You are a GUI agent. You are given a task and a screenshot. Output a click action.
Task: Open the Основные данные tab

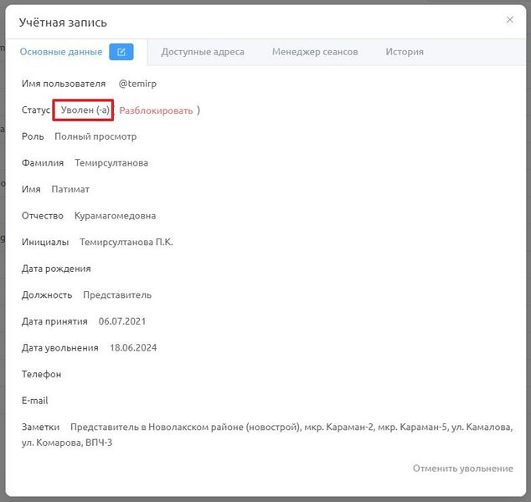click(x=61, y=52)
